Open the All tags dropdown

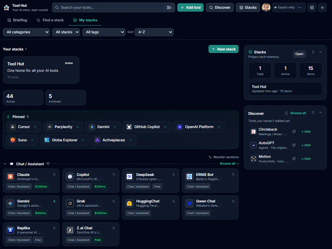[x=104, y=32]
